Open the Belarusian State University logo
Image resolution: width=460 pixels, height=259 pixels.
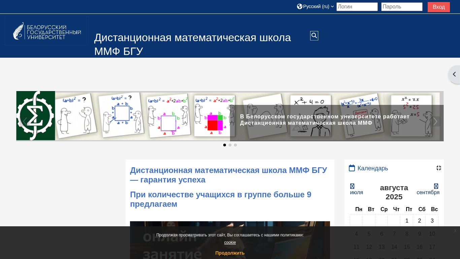pos(47,31)
